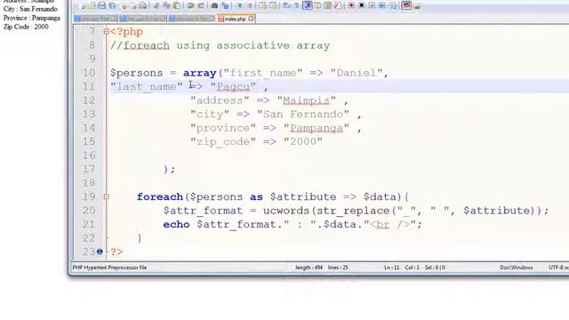Click the Play macro icon
Viewport: 569px width, 320px height.
(x=372, y=5)
